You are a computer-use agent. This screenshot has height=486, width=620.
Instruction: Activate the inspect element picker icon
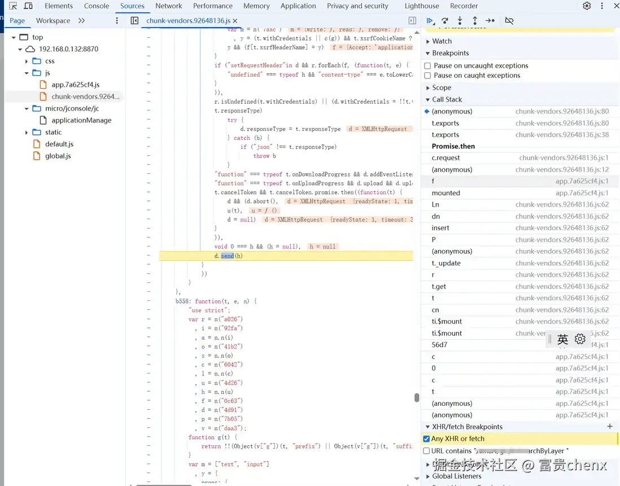pyautogui.click(x=12, y=6)
